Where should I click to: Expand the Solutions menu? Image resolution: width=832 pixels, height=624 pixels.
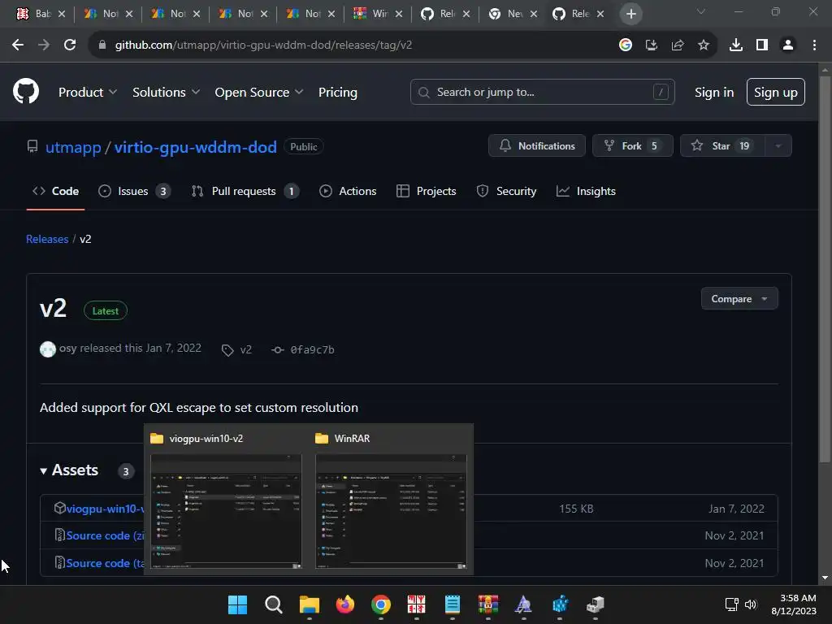coord(166,93)
